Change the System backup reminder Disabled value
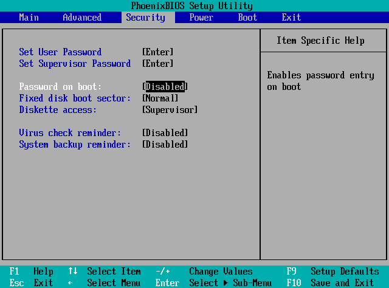 (x=165, y=145)
